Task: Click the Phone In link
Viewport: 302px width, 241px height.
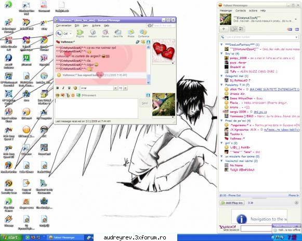Action: click(294, 195)
